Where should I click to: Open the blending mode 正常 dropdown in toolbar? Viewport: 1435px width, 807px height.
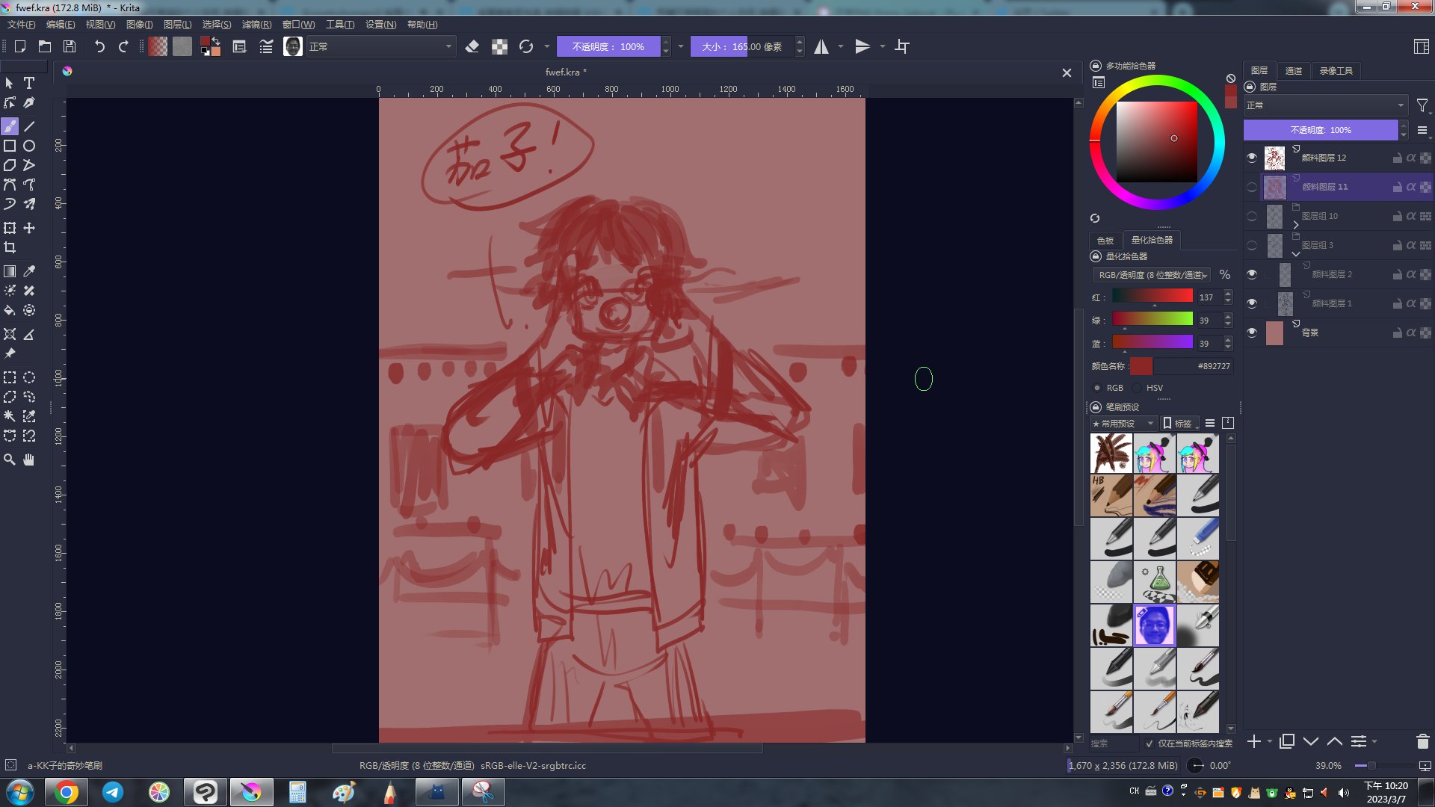coord(380,47)
